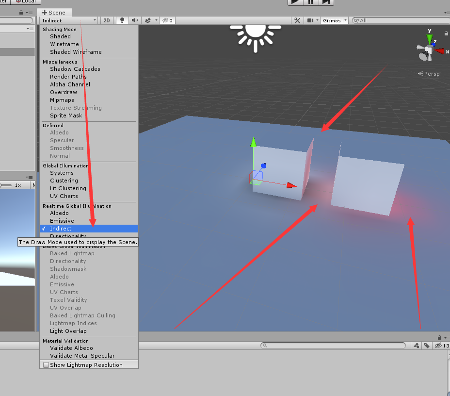Open editor tools with the wrench icon
The width and height of the screenshot is (450, 396).
click(297, 20)
